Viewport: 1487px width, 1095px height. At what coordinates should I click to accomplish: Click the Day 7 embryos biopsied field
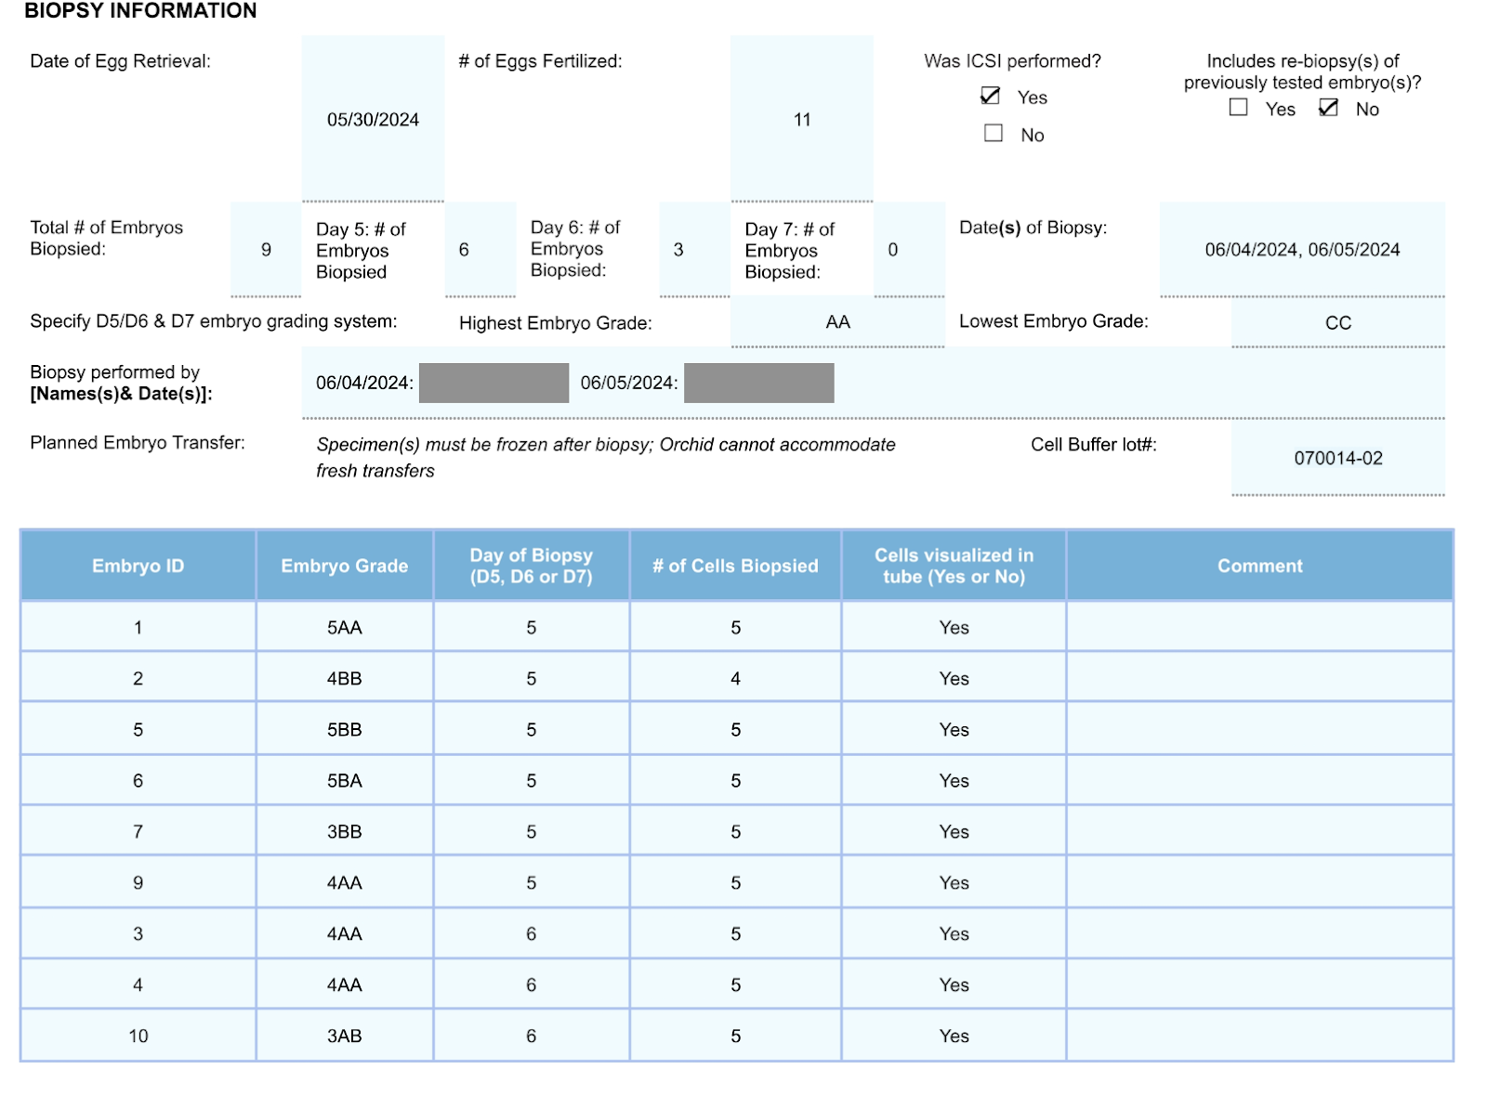tap(909, 249)
